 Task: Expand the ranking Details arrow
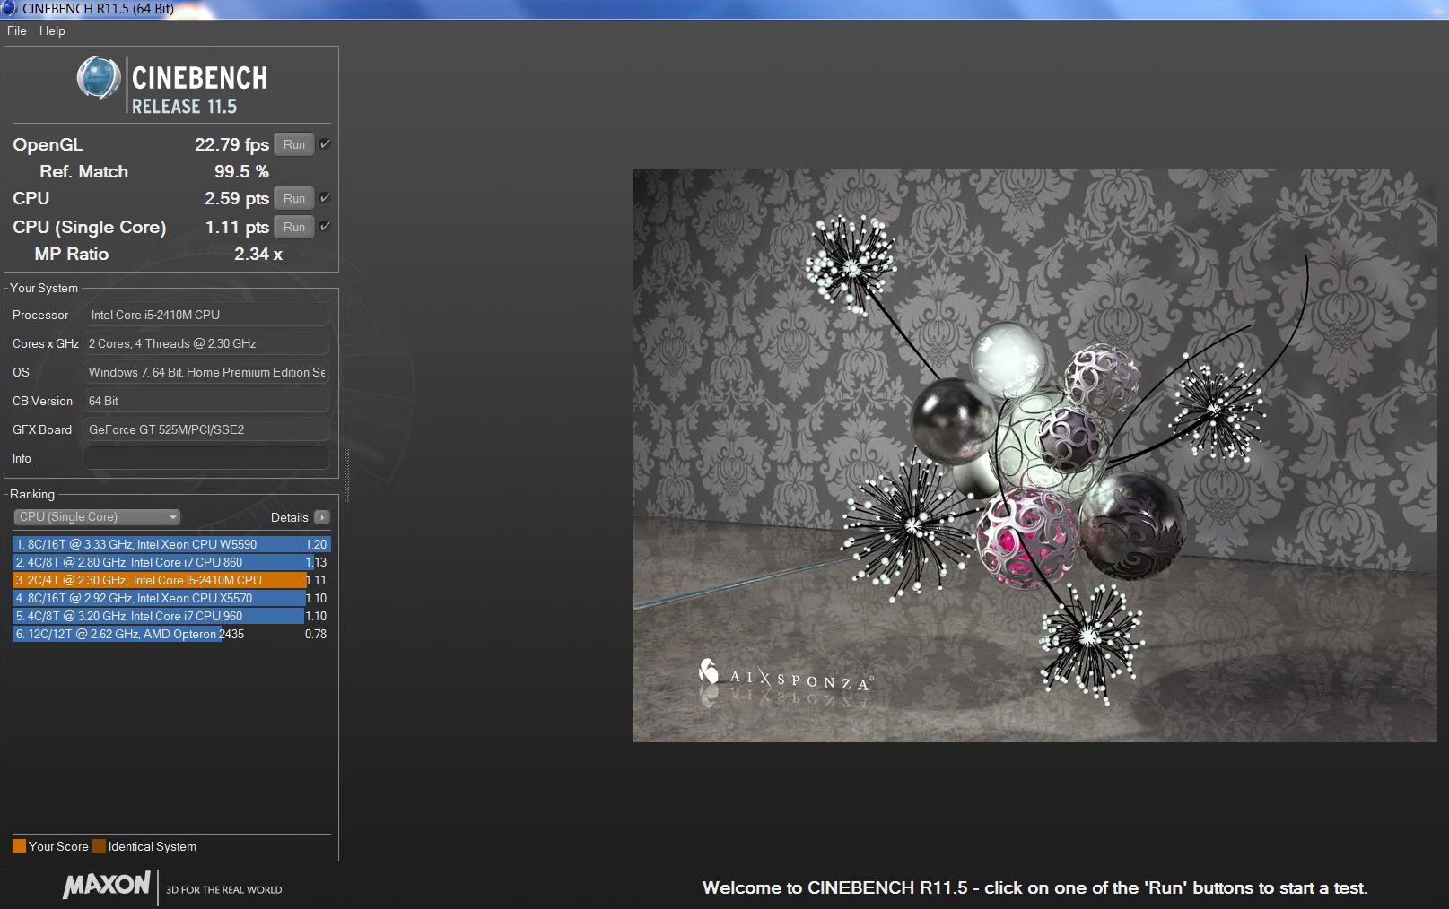tap(322, 517)
